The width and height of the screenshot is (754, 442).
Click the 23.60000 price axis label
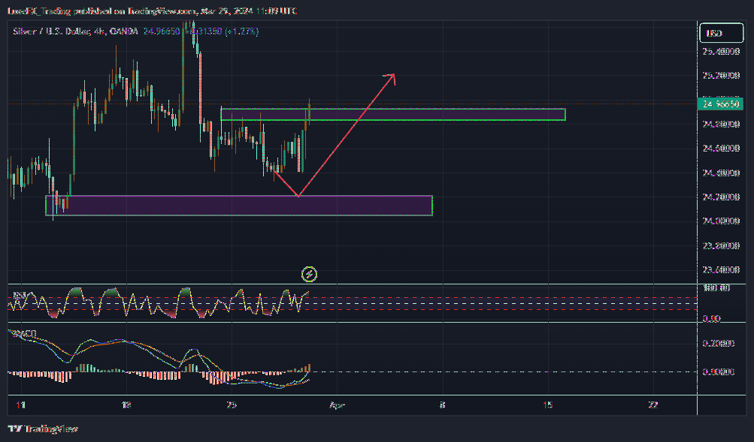click(x=721, y=269)
